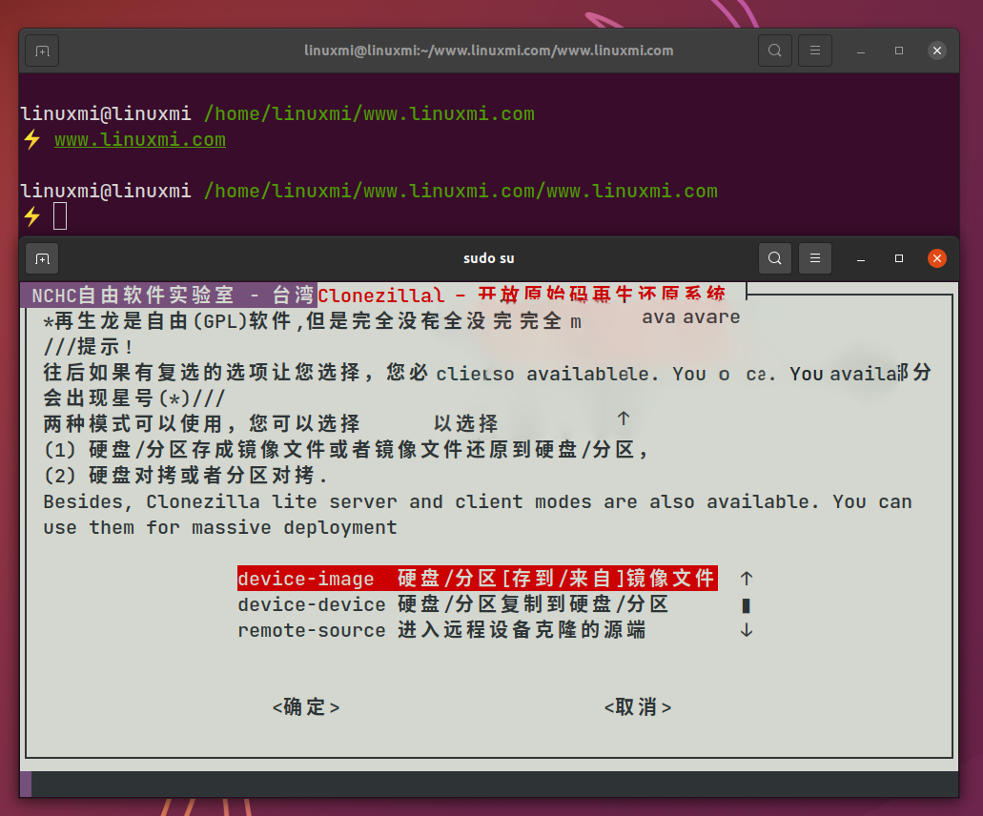The width and height of the screenshot is (983, 816).
Task: Open hamburger menu in linuxmi terminal window
Action: point(815,51)
